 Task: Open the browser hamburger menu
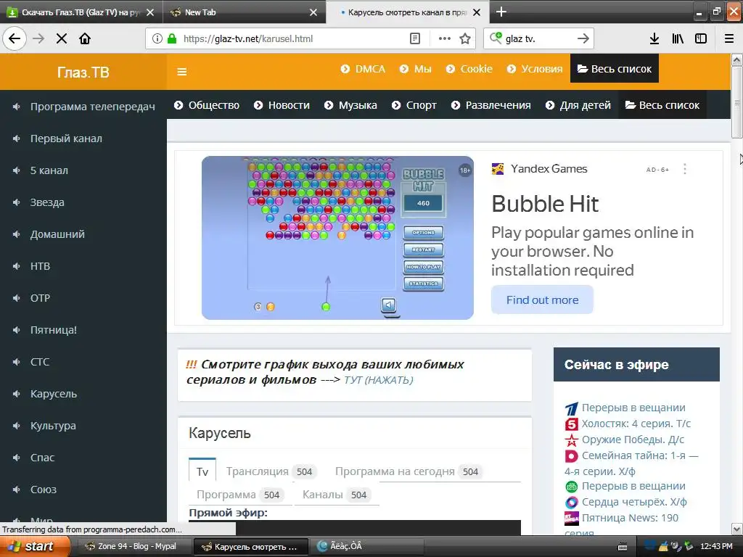[x=729, y=39]
